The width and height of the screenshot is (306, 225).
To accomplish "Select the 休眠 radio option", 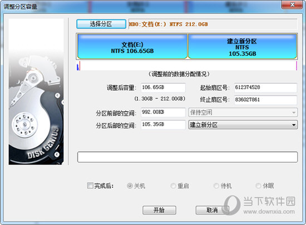I will click(x=258, y=186).
